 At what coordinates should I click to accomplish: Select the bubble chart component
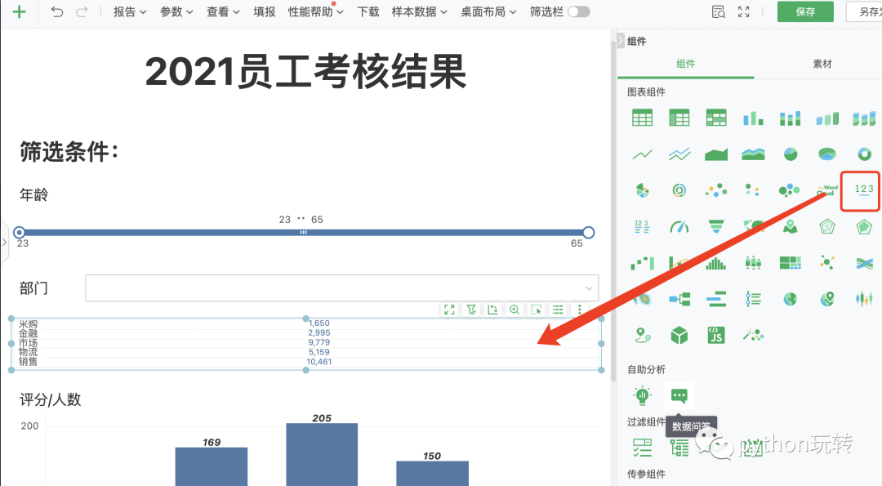point(790,190)
